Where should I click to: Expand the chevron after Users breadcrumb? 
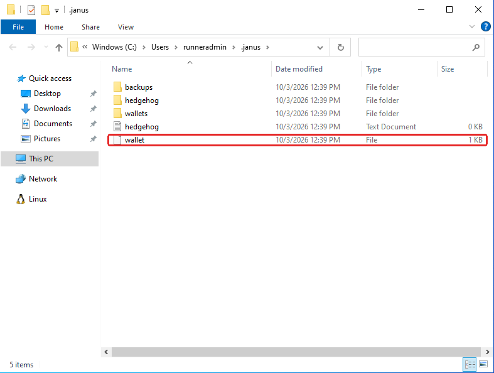click(x=176, y=47)
